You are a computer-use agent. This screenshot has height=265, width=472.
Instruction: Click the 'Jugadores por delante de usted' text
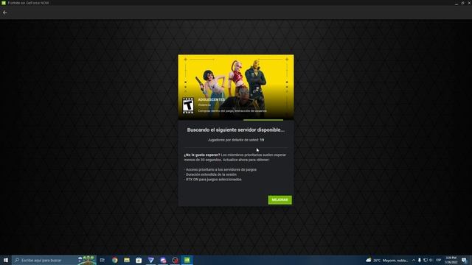coord(236,140)
